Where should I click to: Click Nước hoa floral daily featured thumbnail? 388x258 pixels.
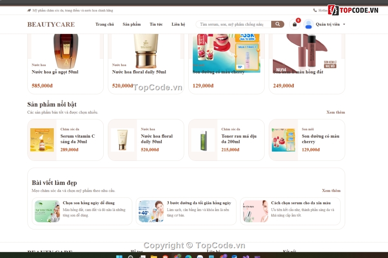click(123, 140)
